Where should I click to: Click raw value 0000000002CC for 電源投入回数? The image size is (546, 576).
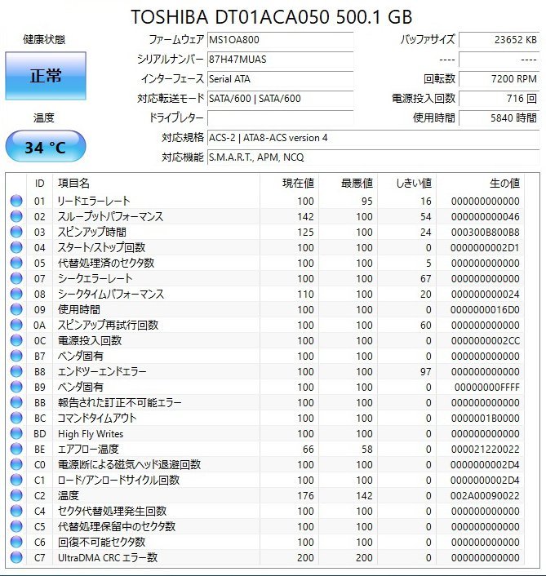point(485,341)
